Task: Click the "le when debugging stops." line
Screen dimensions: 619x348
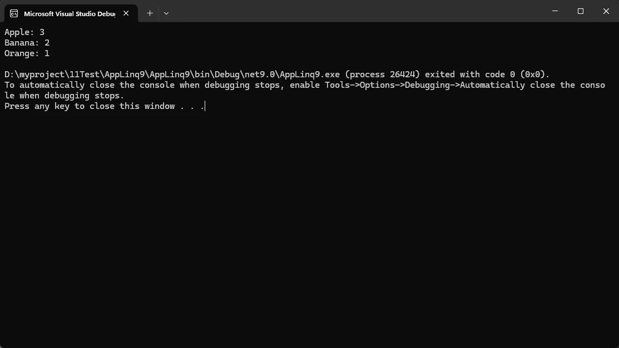Action: point(65,96)
